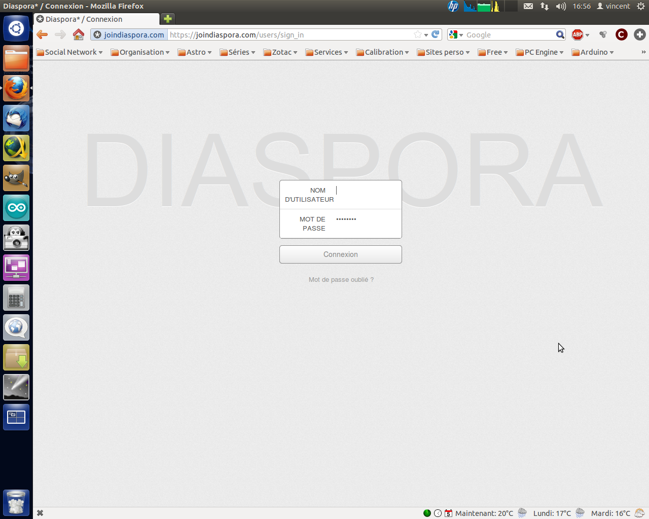Image resolution: width=649 pixels, height=519 pixels.
Task: Open the vincent user menu
Action: pos(614,6)
